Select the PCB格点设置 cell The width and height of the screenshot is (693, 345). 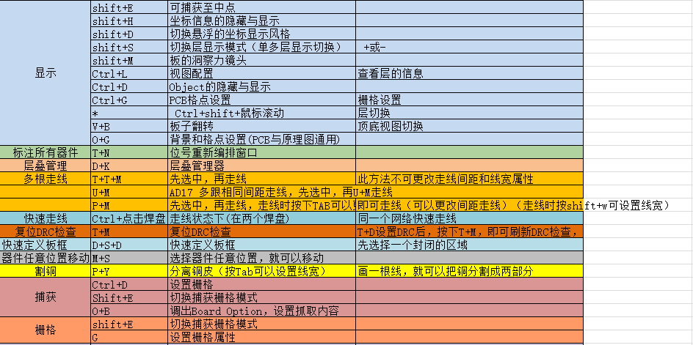[261, 100]
